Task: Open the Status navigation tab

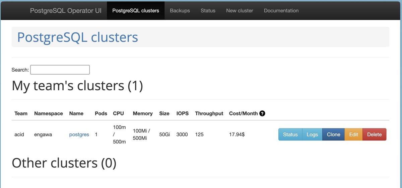Action: 208,10
